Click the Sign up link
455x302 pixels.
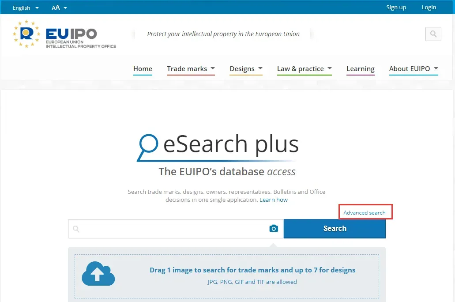pyautogui.click(x=396, y=7)
